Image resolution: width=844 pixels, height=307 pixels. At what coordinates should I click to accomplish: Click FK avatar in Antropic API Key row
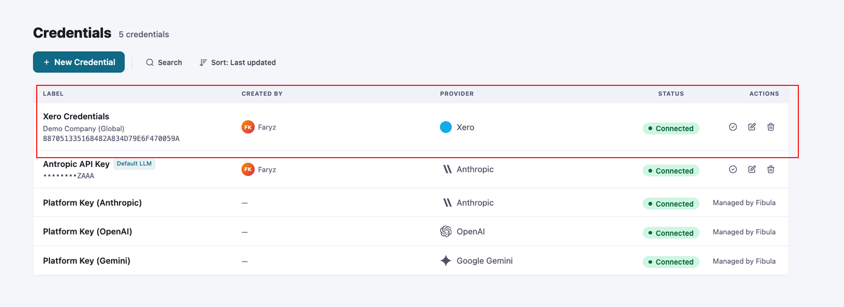click(x=248, y=169)
